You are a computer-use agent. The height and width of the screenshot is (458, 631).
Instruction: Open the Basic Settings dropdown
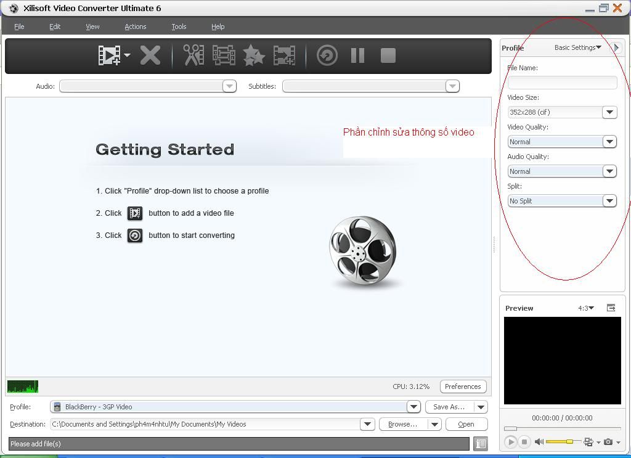578,47
